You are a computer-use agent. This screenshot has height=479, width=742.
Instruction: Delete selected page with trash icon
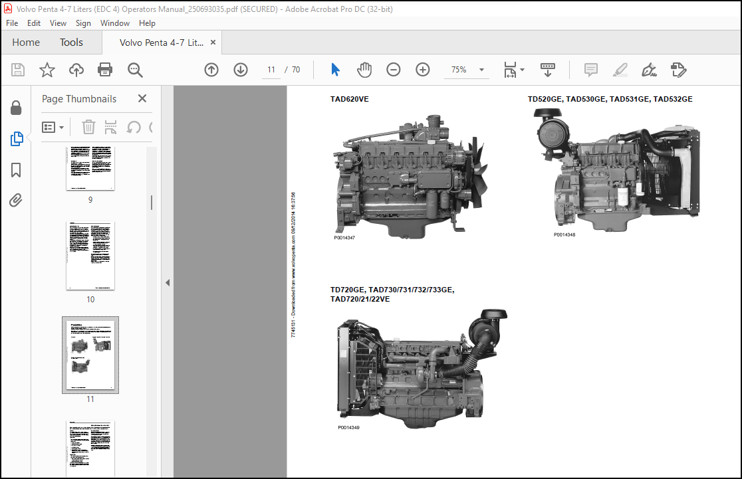(88, 127)
